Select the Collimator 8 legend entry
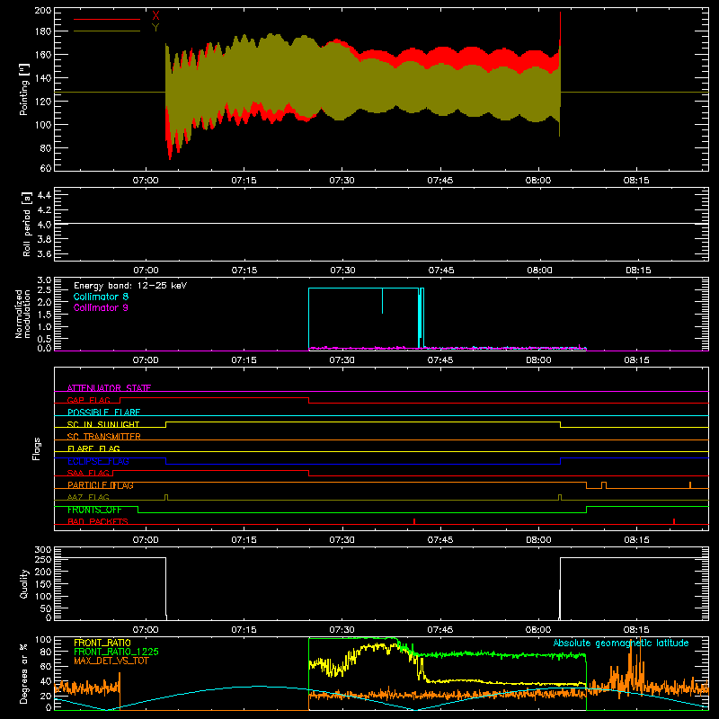This screenshot has height=719, width=719. (x=101, y=297)
